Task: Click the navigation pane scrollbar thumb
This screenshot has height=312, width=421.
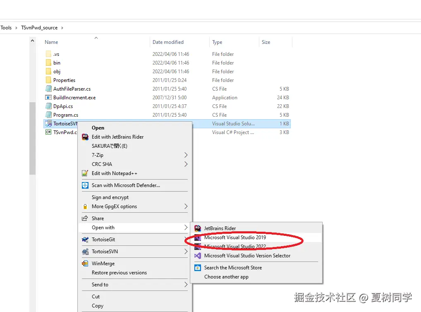Action: (33, 138)
